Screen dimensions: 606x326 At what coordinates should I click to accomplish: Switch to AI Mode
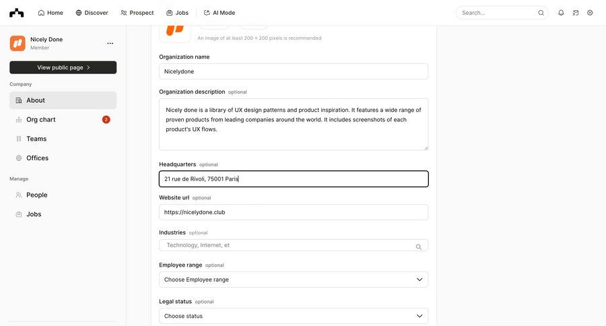tap(219, 13)
